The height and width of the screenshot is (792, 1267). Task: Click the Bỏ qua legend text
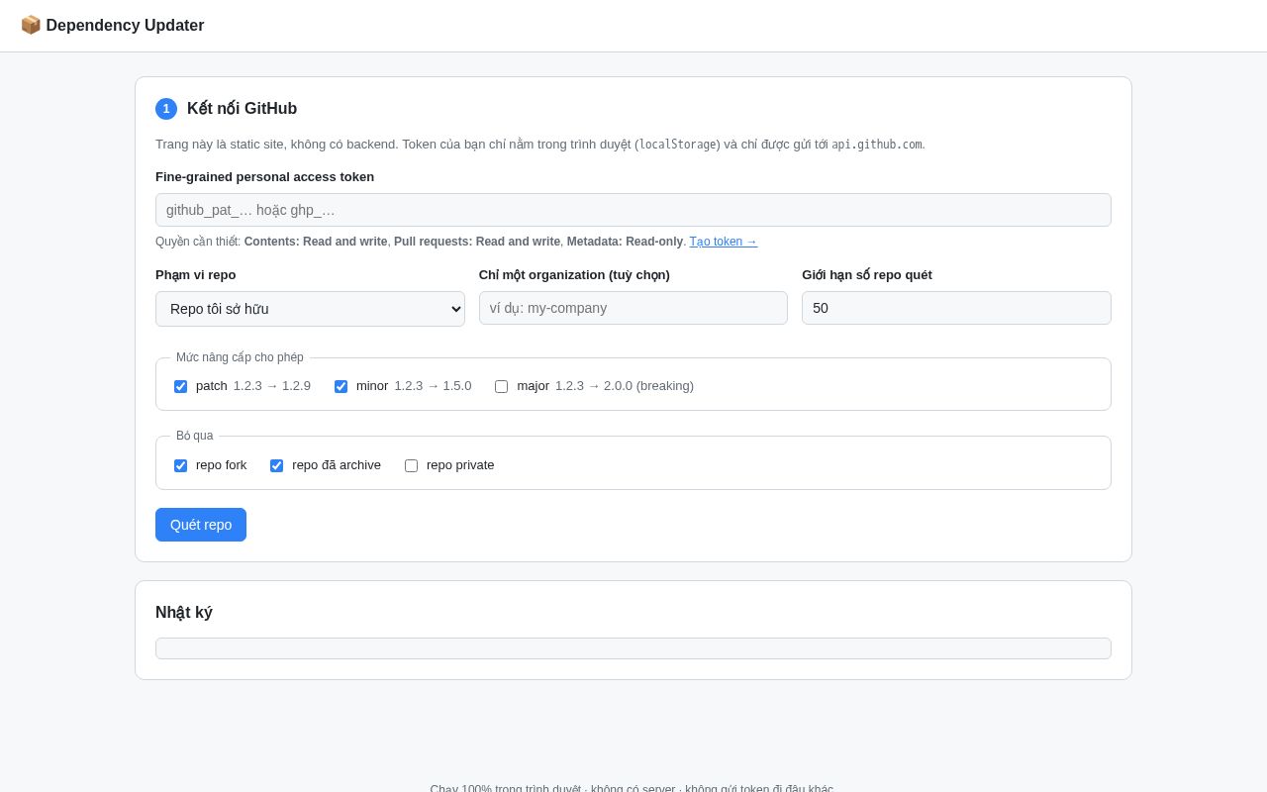[x=194, y=436]
